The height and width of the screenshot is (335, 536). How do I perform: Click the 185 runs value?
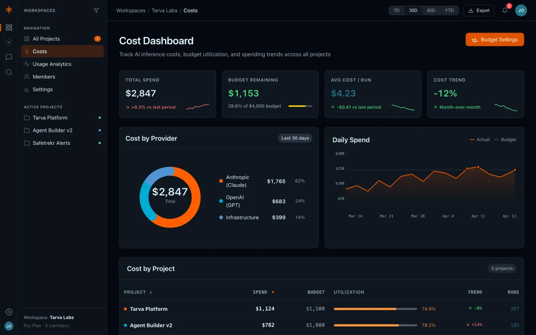pos(515,325)
